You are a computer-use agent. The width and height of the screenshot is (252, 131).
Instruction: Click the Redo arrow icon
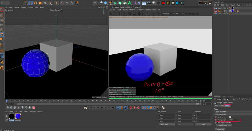8,3
